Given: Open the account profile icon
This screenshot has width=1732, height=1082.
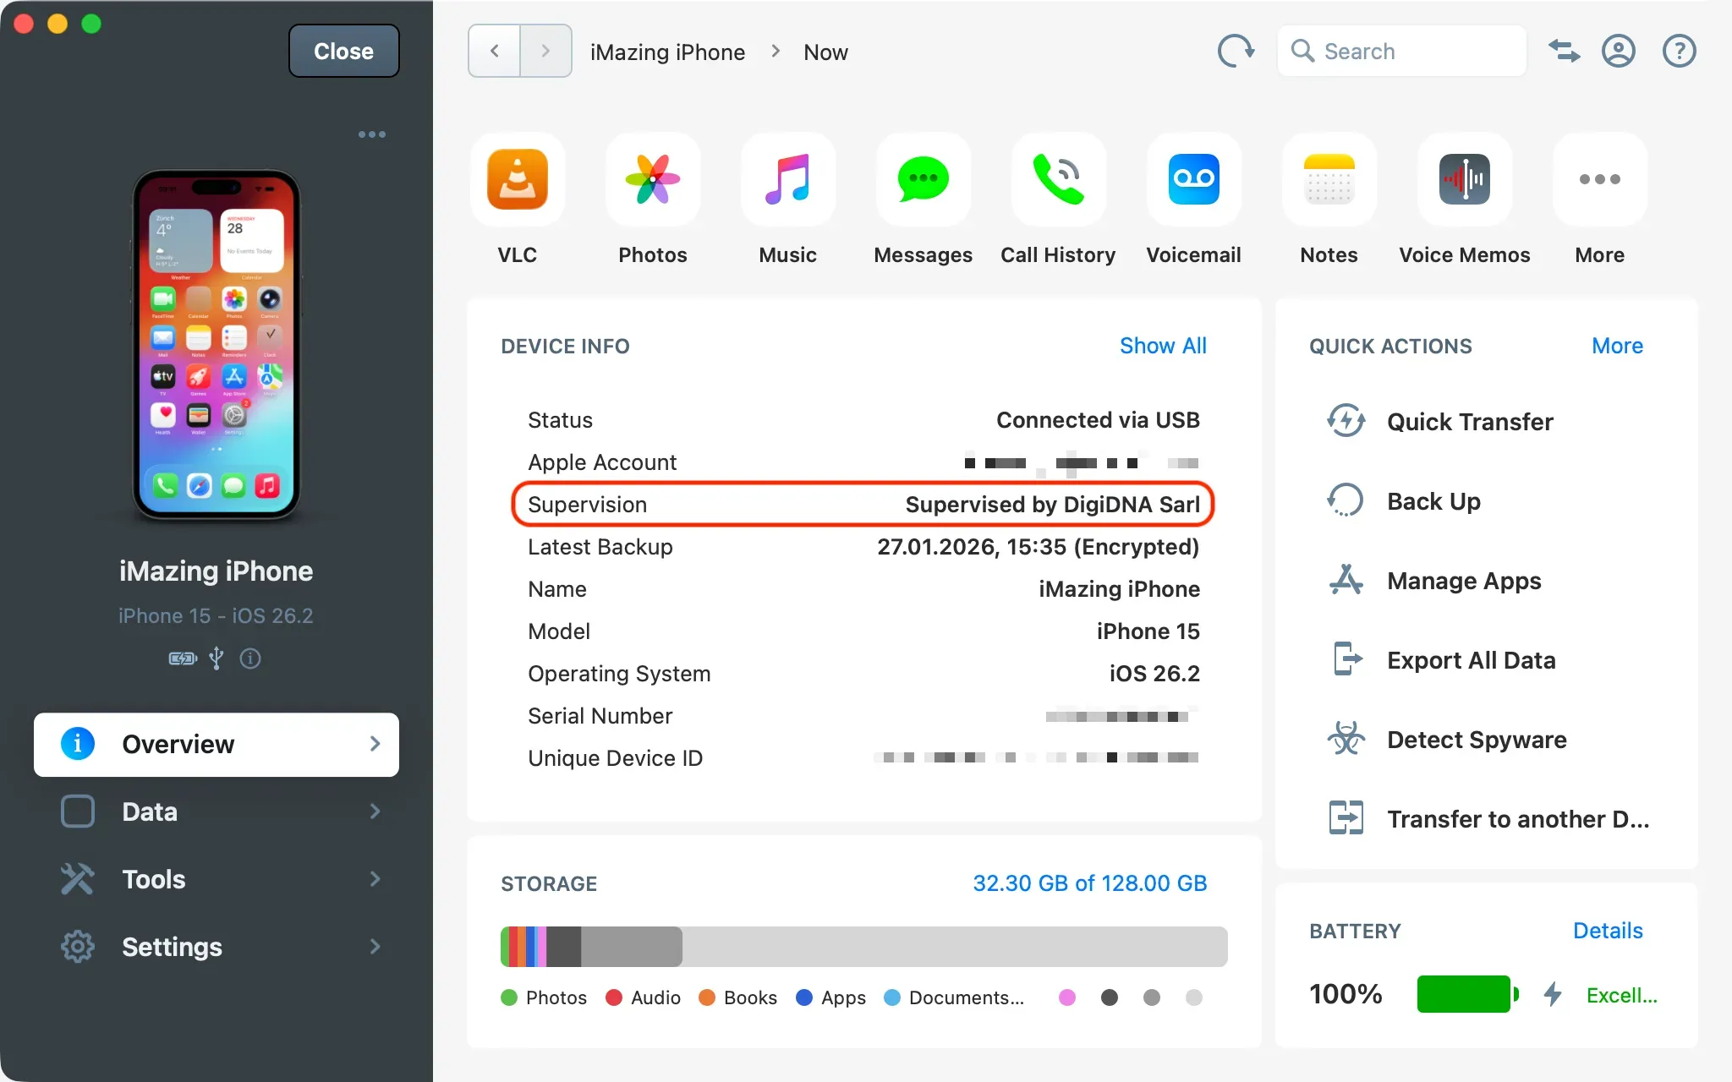Looking at the screenshot, I should tap(1618, 52).
